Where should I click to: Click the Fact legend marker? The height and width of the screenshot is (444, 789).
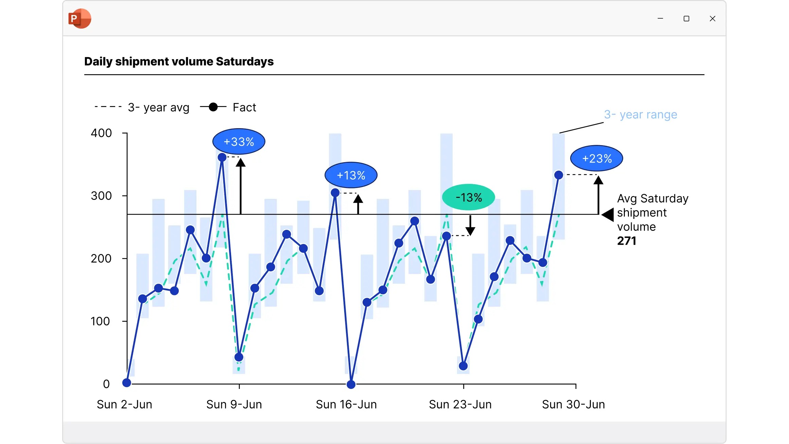pyautogui.click(x=213, y=107)
